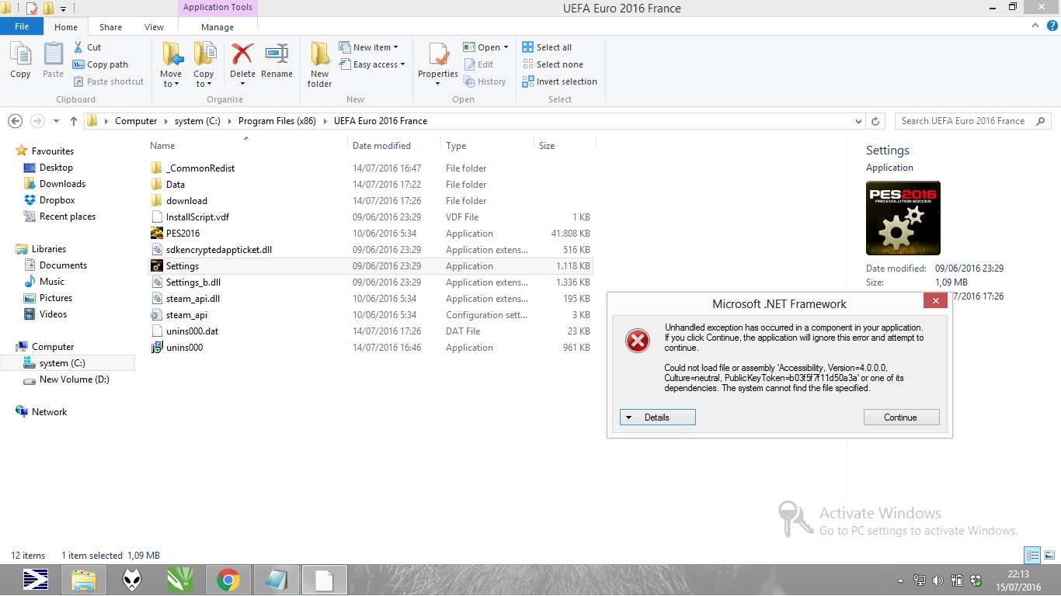Click the PES2016 preview thumbnail
Image resolution: width=1061 pixels, height=596 pixels.
point(903,218)
